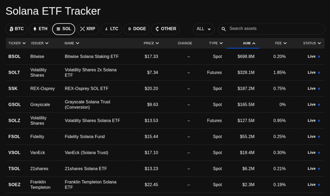Sort table by TICKER column
This screenshot has height=196, width=330.
[x=17, y=43]
